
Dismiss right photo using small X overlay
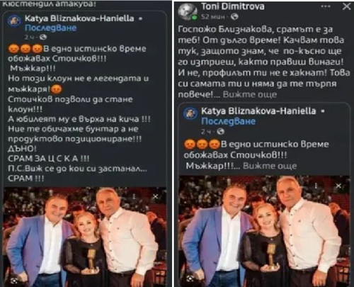pyautogui.click(x=338, y=186)
